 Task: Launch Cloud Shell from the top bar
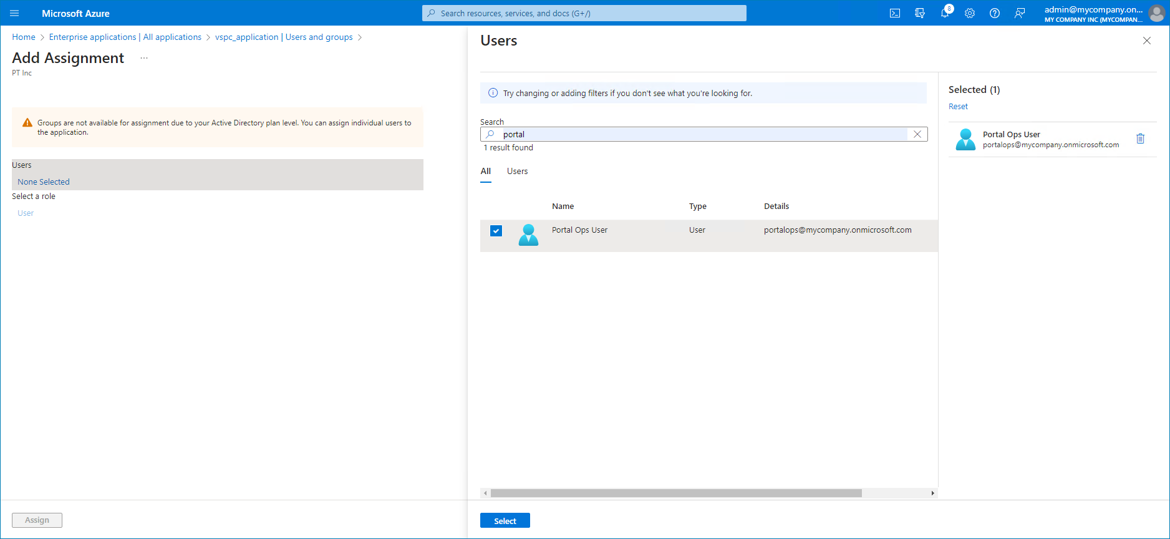coord(895,13)
